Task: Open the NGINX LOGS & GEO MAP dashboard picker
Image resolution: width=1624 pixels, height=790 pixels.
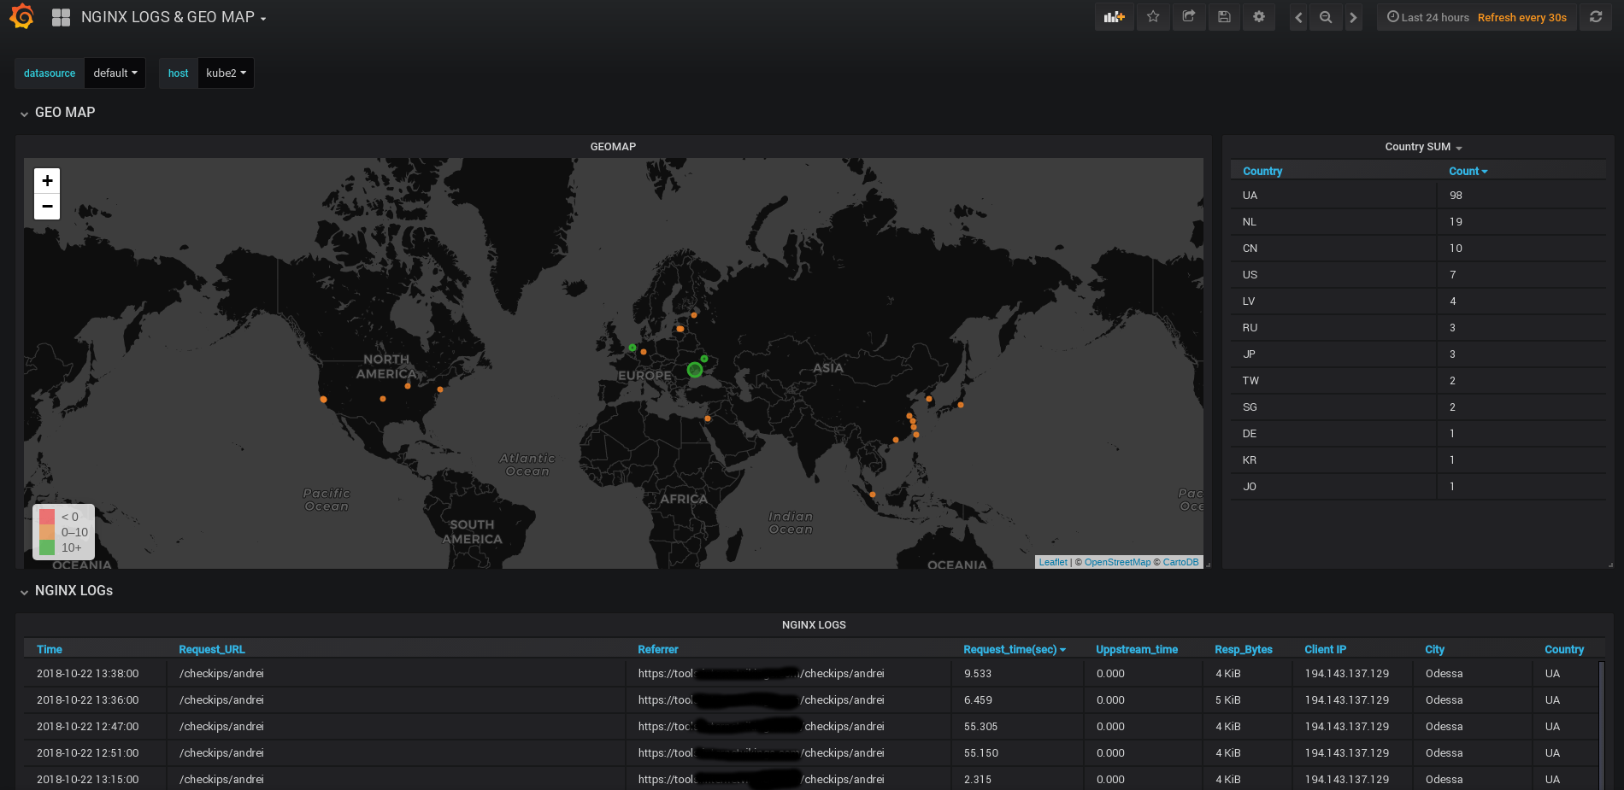Action: (174, 17)
